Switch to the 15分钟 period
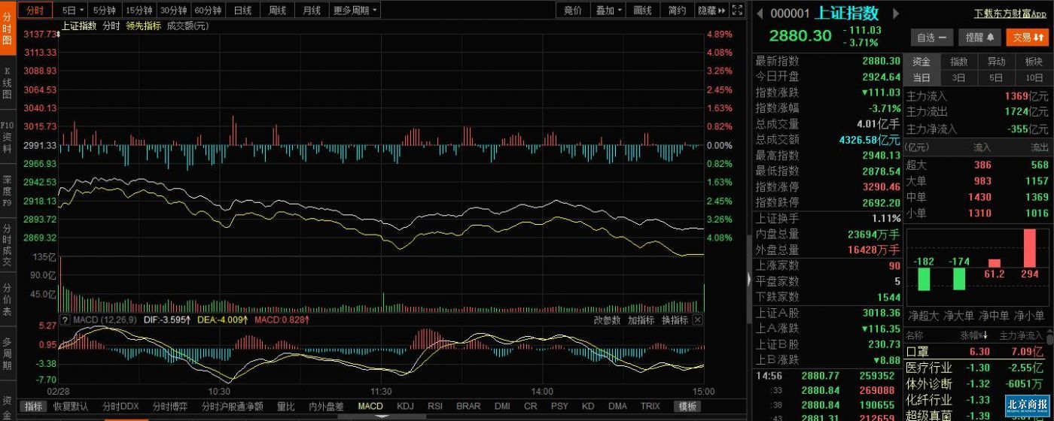This screenshot has height=421, width=1054. (x=139, y=11)
